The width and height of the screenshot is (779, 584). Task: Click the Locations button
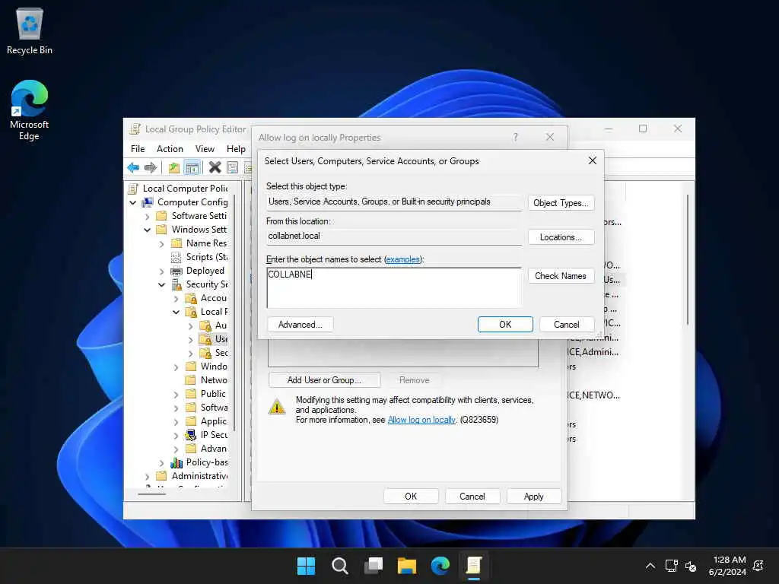pyautogui.click(x=561, y=237)
